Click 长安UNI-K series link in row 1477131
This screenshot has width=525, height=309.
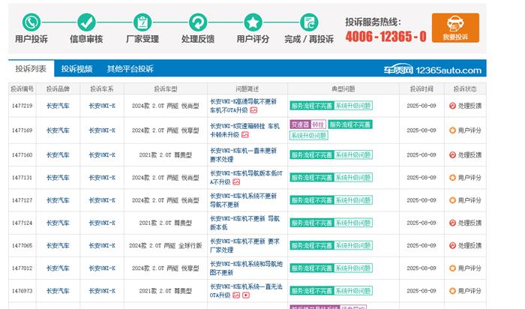102,178
